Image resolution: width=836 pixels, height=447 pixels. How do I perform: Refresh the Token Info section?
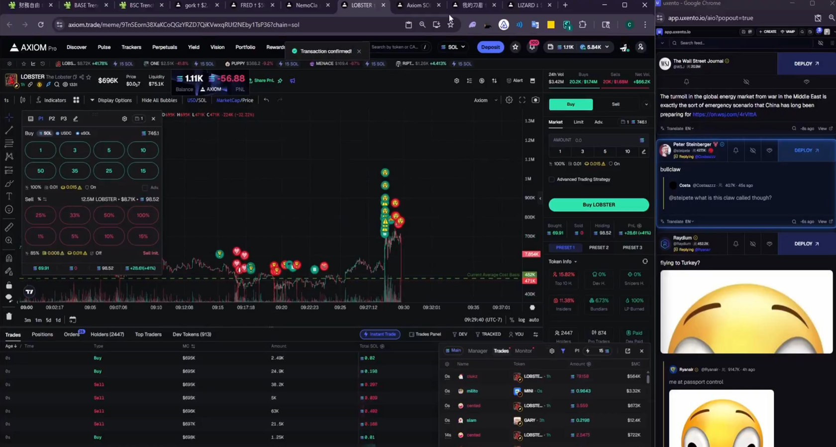coord(645,261)
